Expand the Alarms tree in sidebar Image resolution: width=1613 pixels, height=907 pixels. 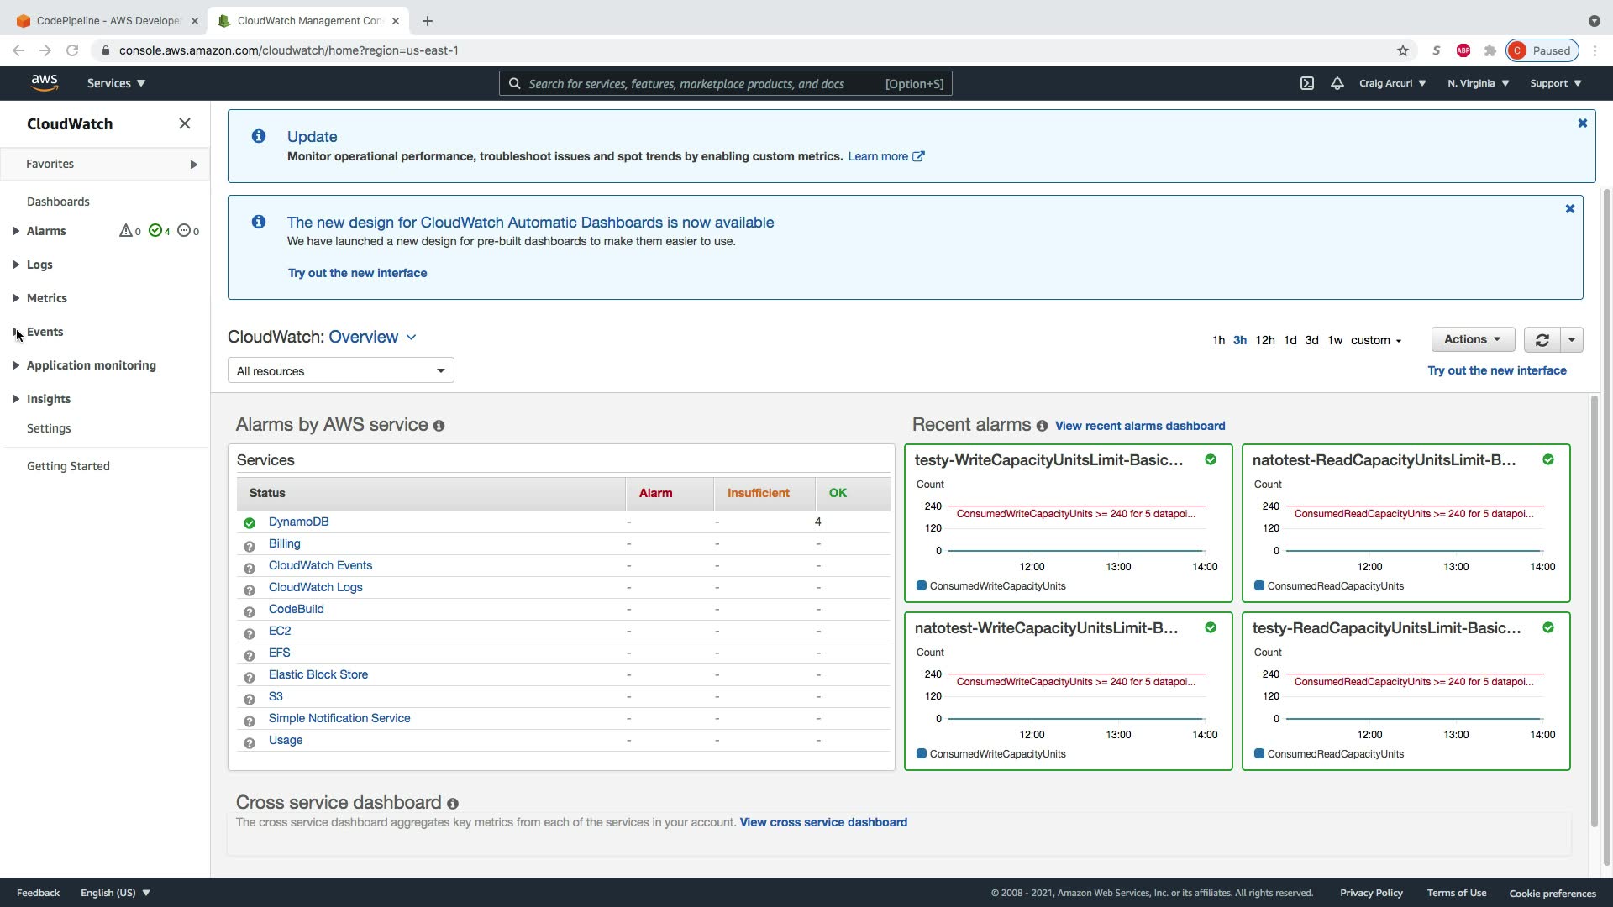[16, 231]
